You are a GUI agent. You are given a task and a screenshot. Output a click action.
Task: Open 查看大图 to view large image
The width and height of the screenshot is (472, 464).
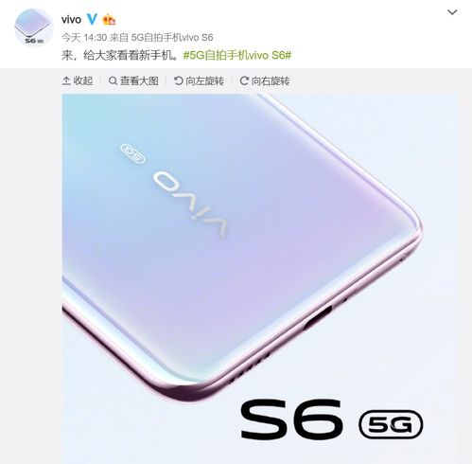(x=133, y=80)
